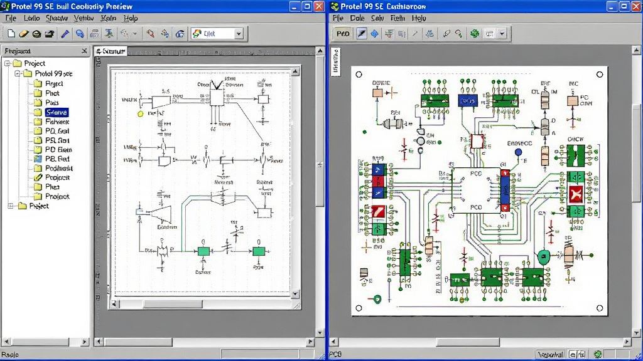This screenshot has height=361, width=643.
Task: Click the faded grey icon before the small arrow
Action: click(x=125, y=34)
